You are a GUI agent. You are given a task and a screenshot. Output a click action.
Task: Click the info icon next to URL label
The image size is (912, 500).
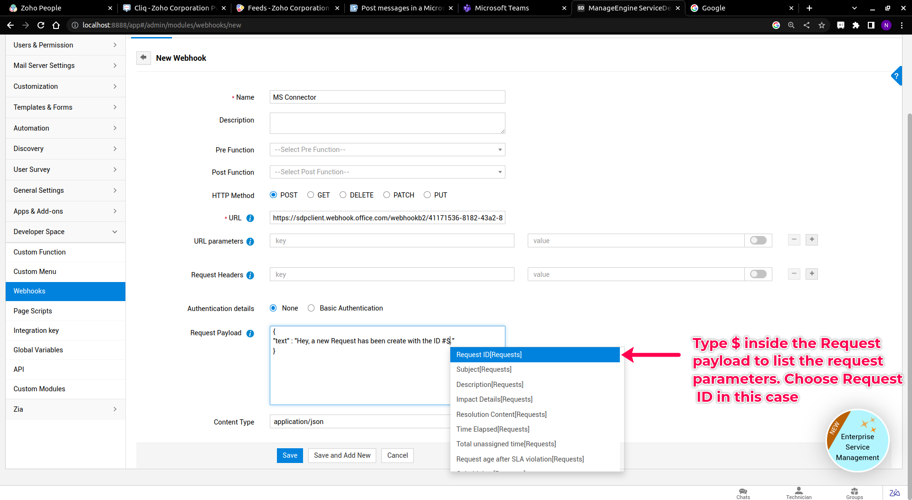(x=250, y=218)
